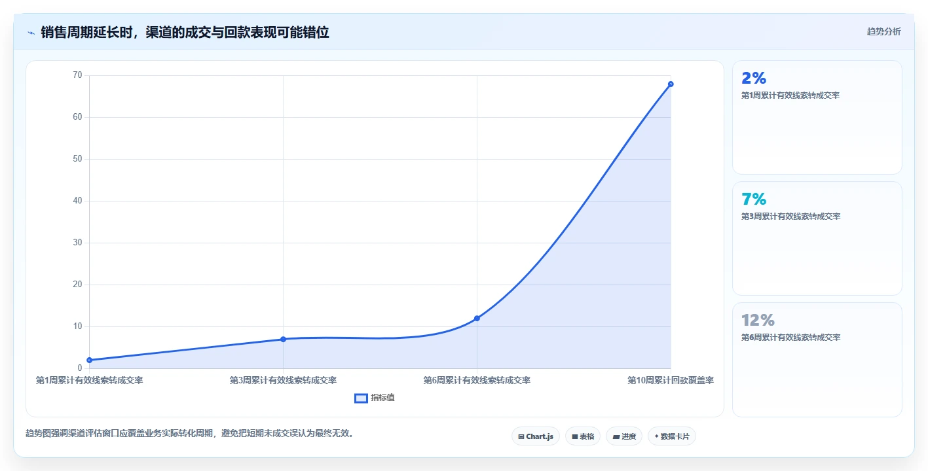928x471 pixels.
Task: Toggle the 指标值 legend item
Action: pos(375,398)
